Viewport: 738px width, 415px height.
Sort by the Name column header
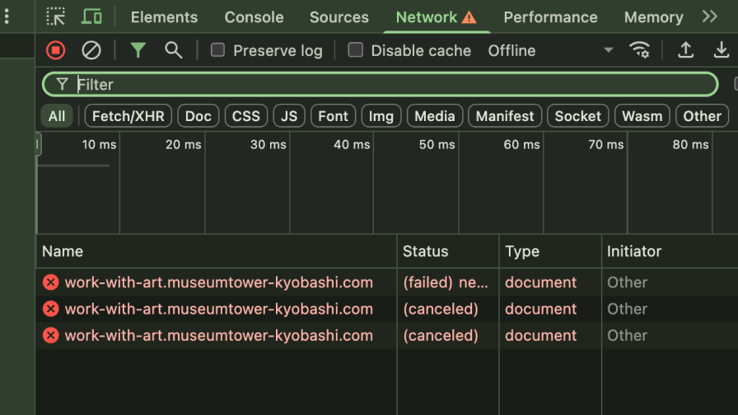pyautogui.click(x=217, y=251)
